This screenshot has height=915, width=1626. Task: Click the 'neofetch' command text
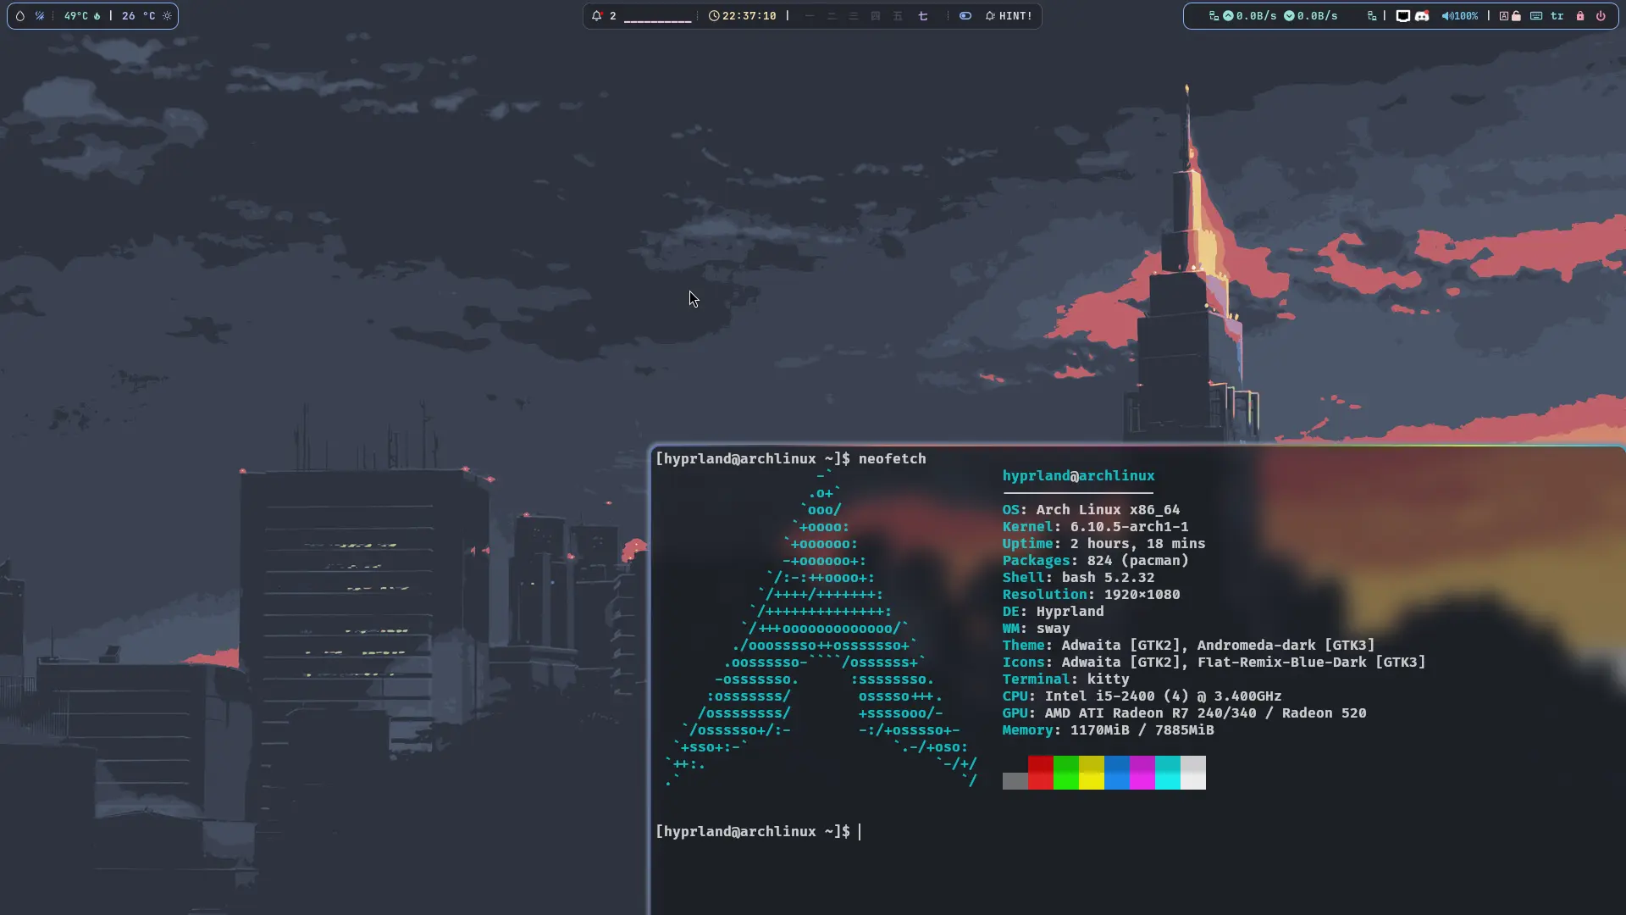tap(893, 458)
